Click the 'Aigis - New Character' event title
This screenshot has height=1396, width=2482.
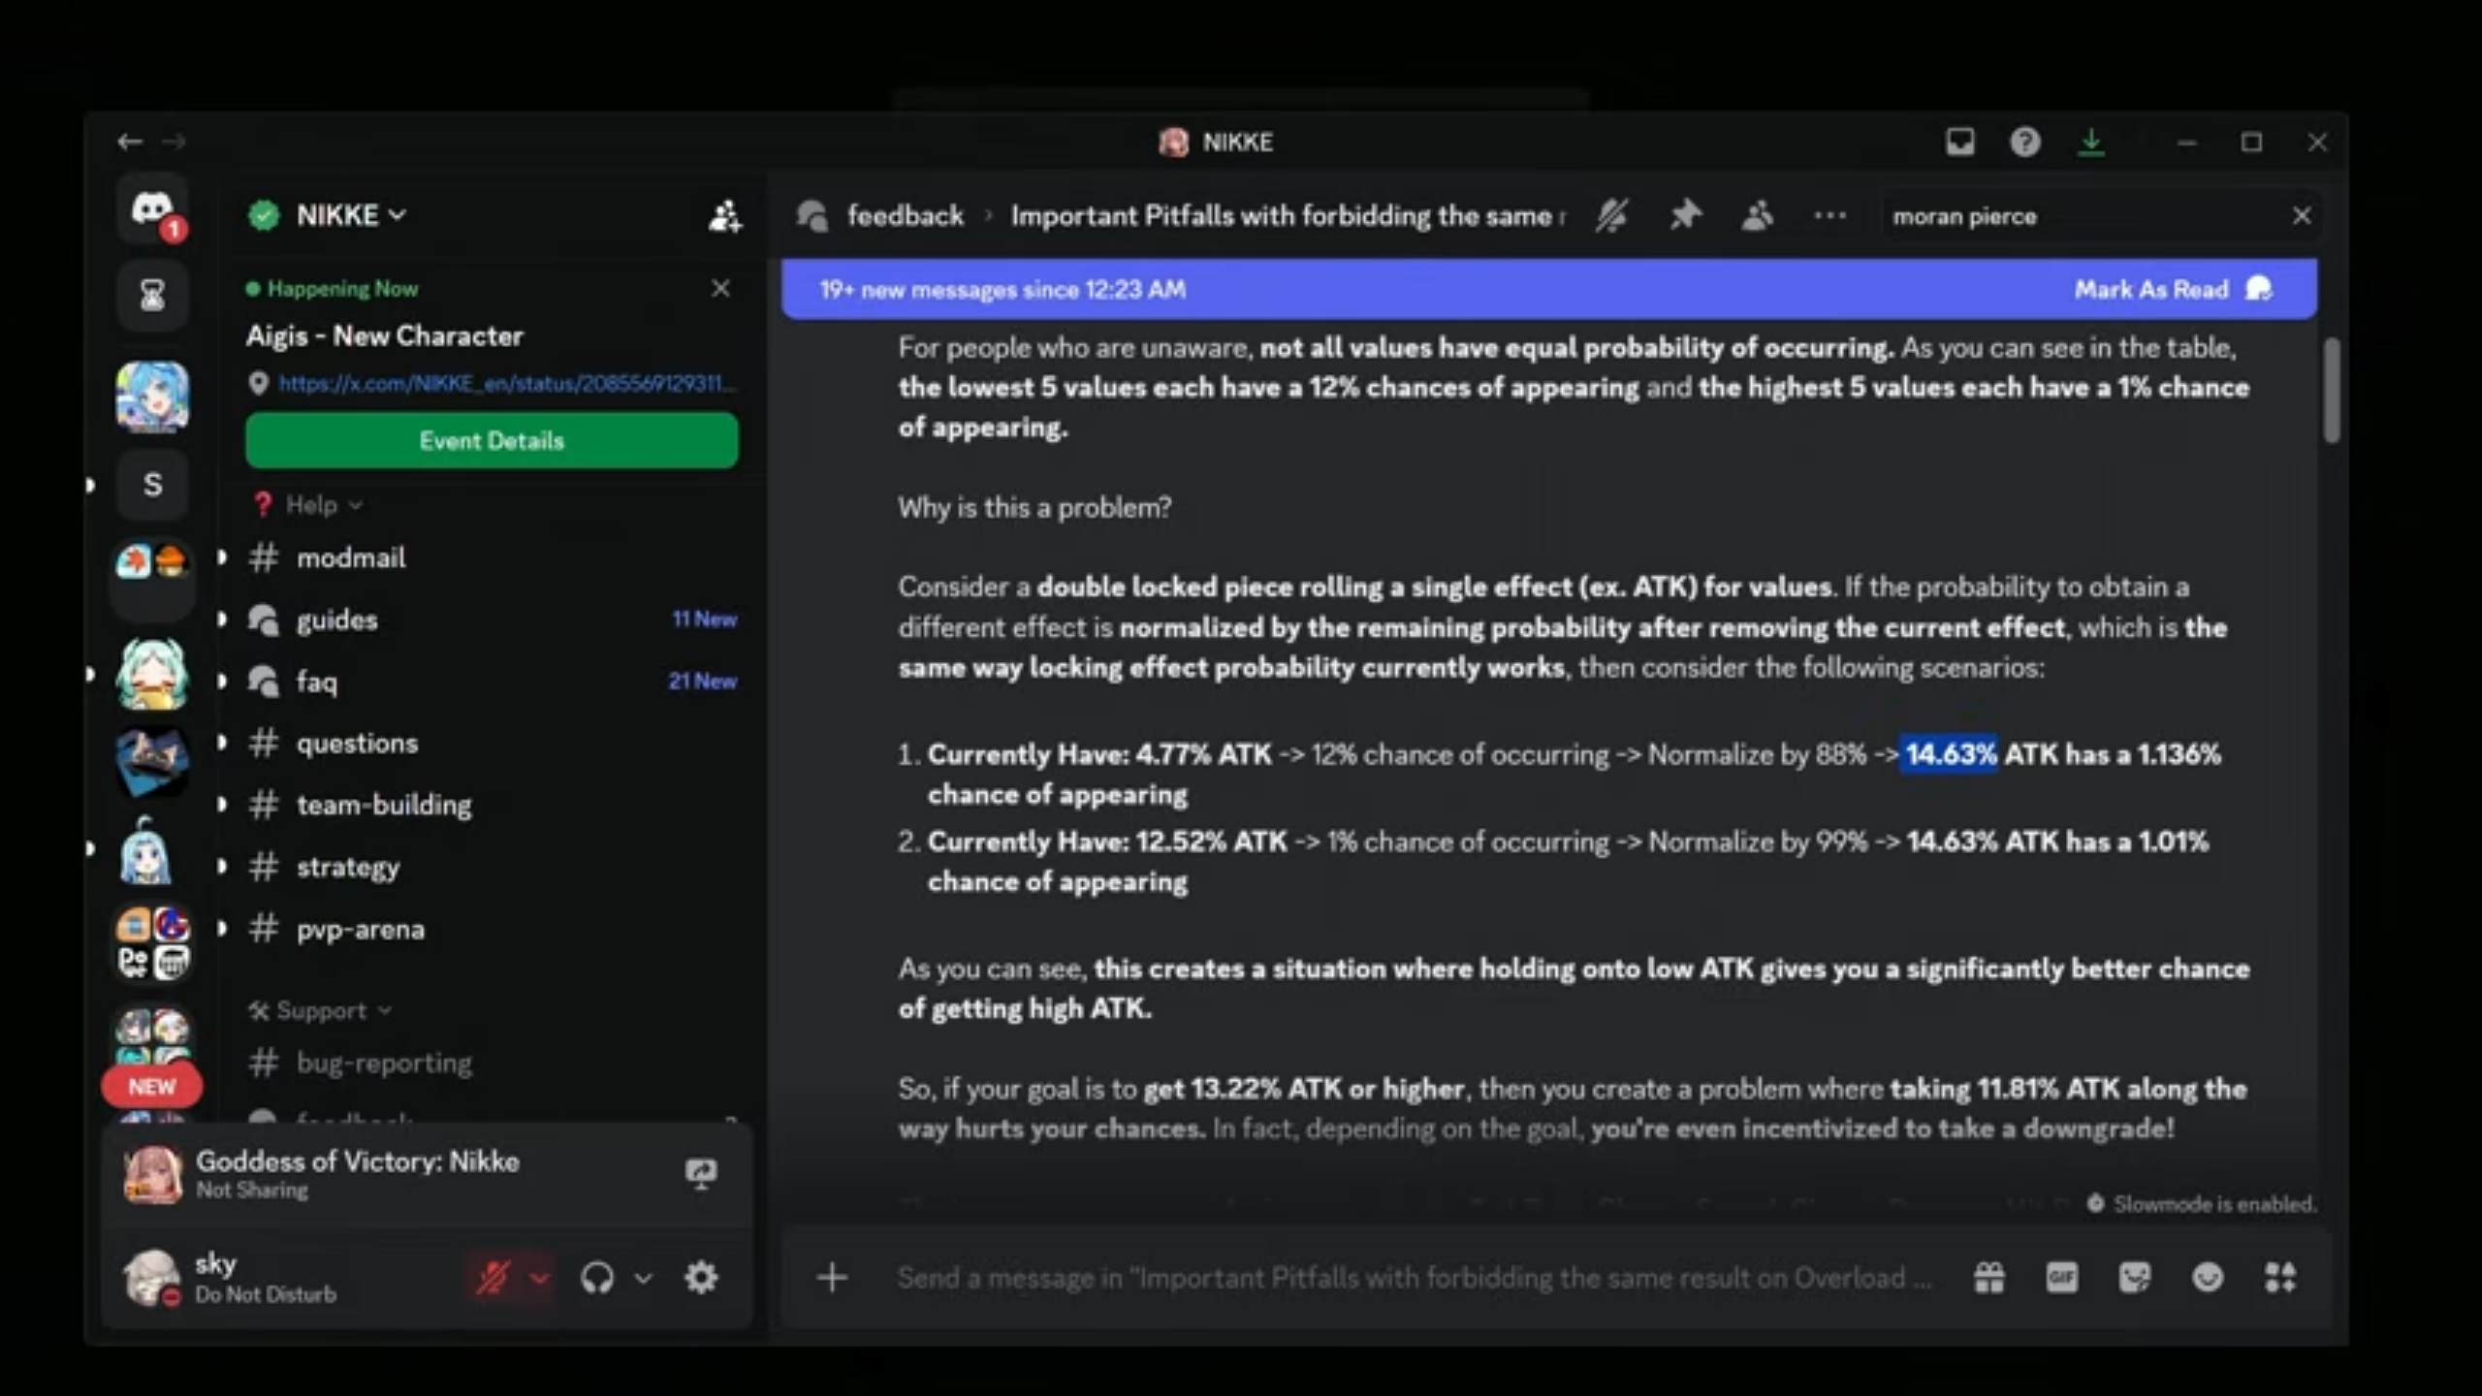[x=385, y=335]
